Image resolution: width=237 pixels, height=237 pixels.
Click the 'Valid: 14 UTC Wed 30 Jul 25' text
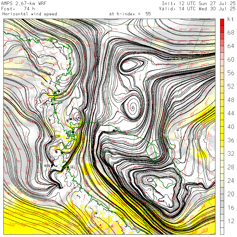[197, 9]
